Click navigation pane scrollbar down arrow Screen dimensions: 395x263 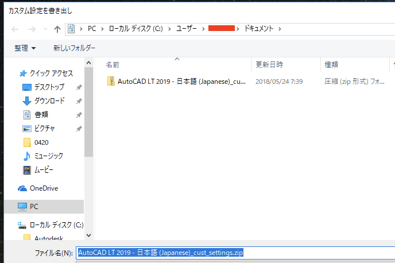tap(88, 235)
